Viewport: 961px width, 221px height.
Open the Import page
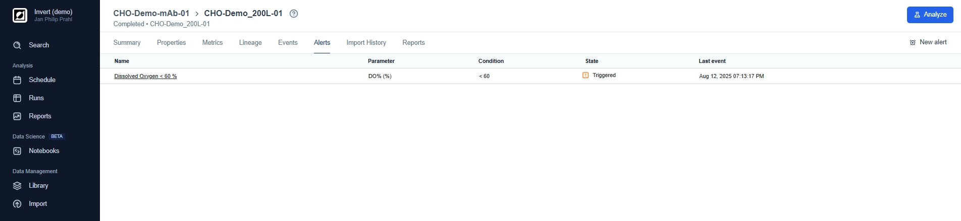[37, 204]
